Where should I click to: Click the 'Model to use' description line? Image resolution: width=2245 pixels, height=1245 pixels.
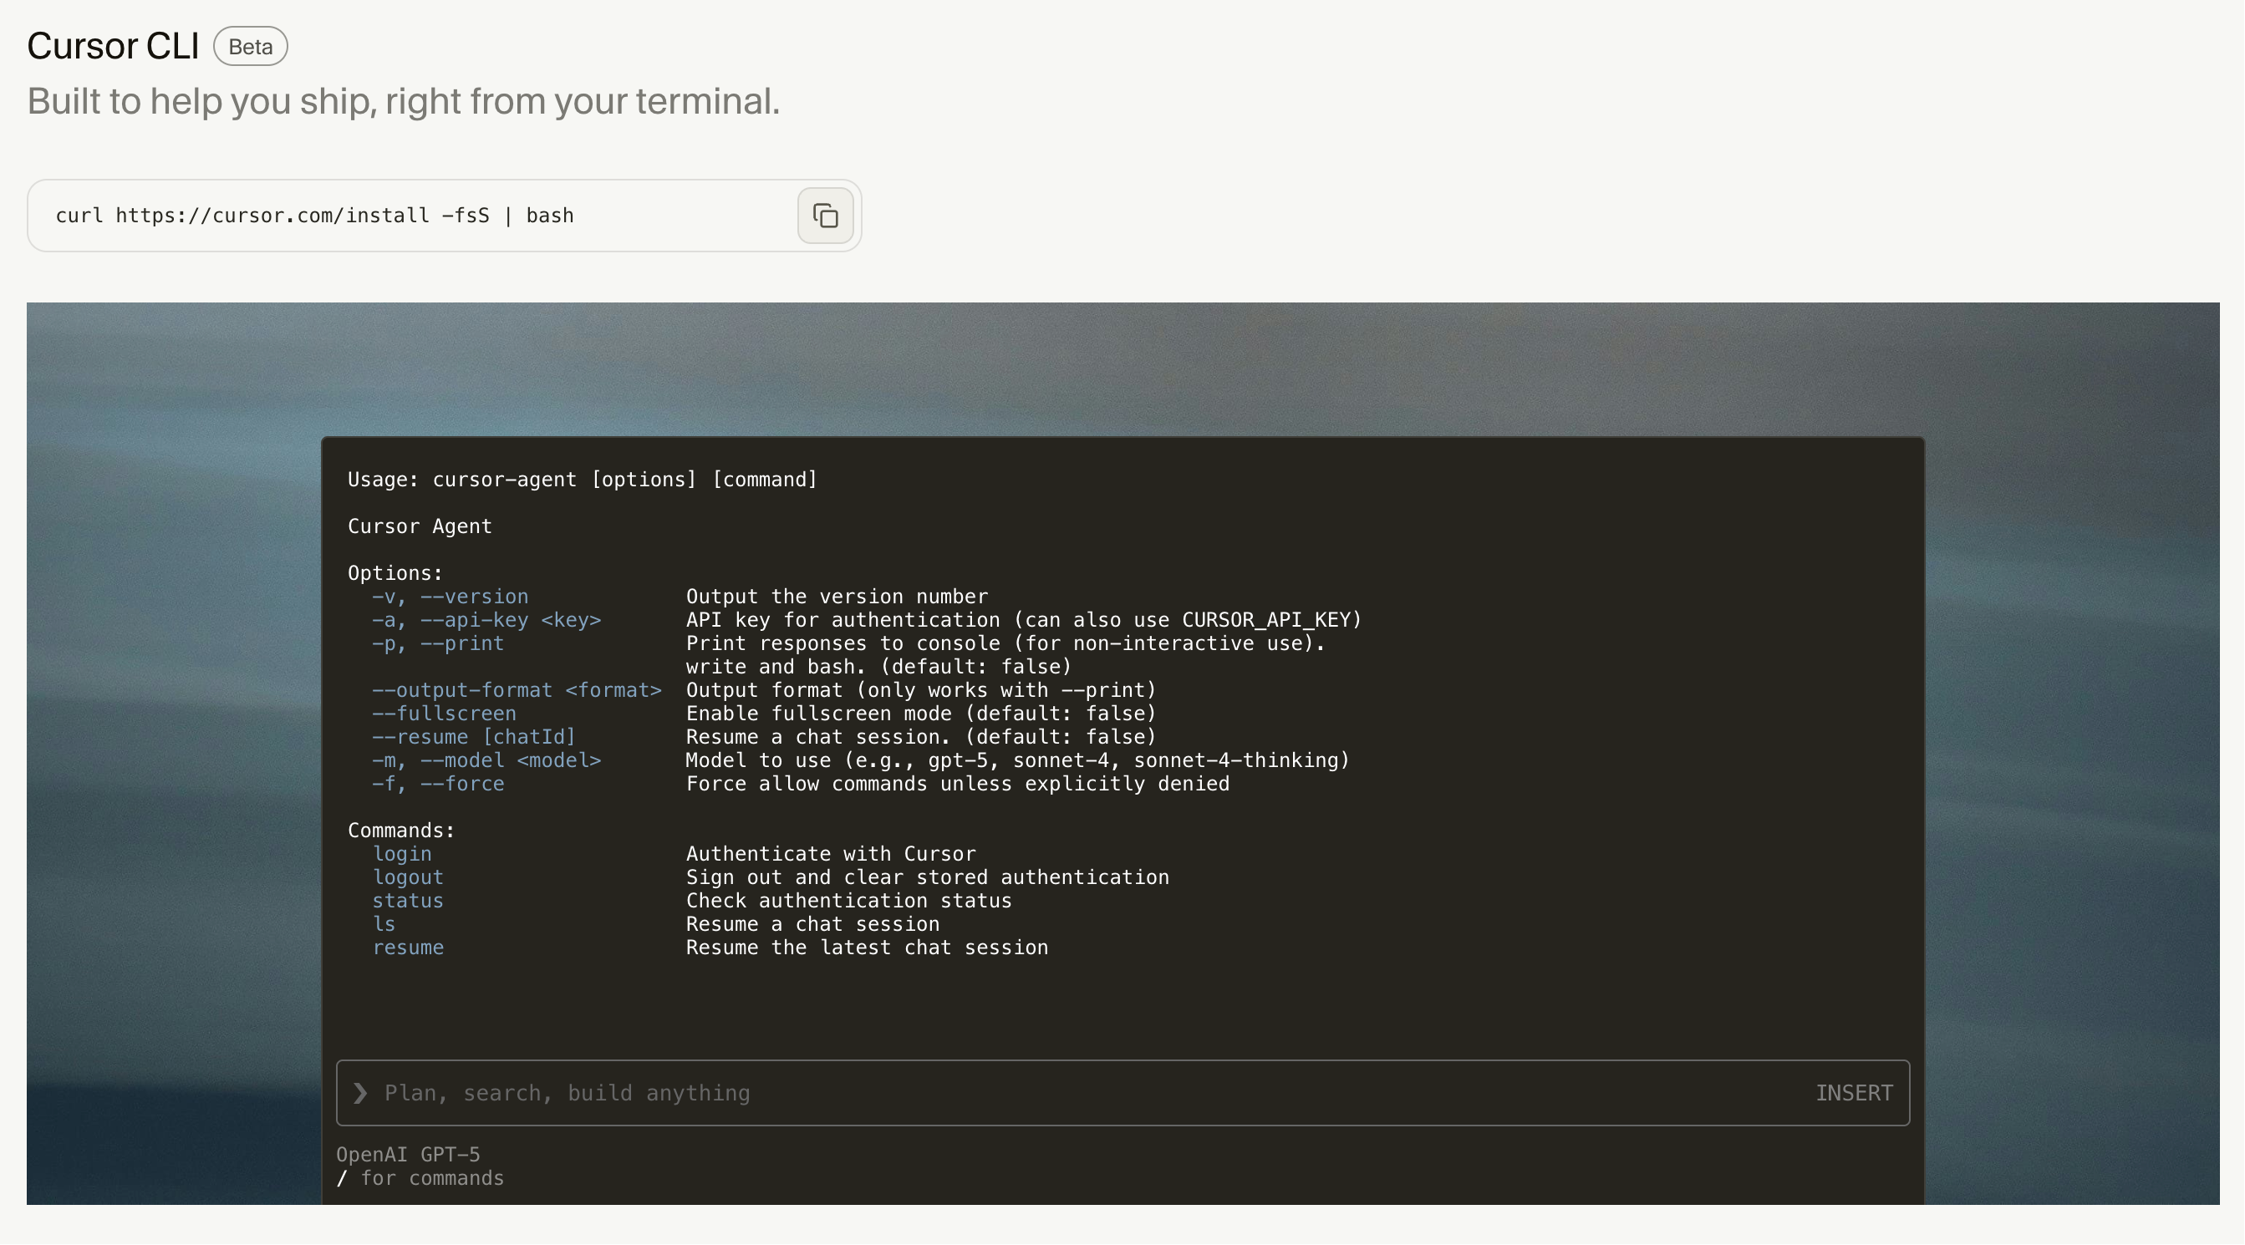click(1018, 760)
